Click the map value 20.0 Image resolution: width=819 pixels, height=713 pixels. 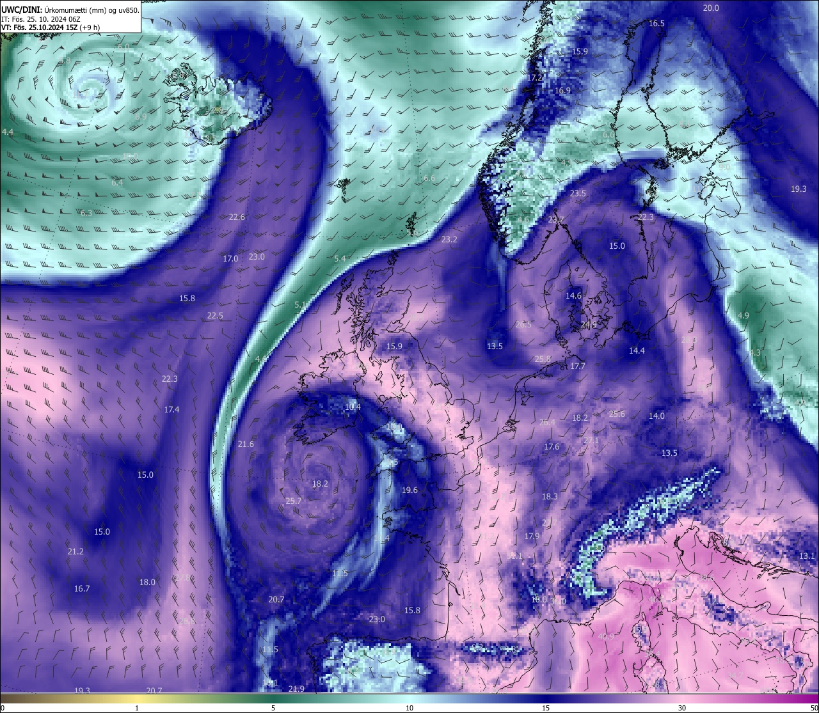tap(711, 8)
